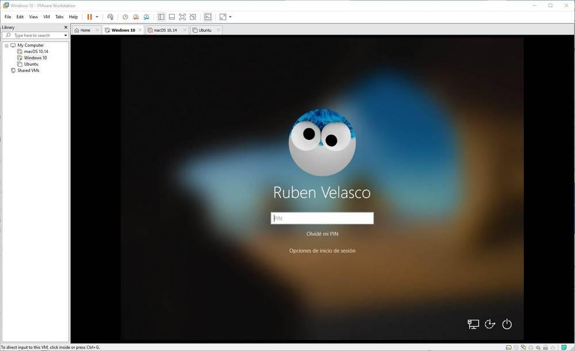575x351 pixels.
Task: Click the Ease of Access icon
Action: coord(490,324)
